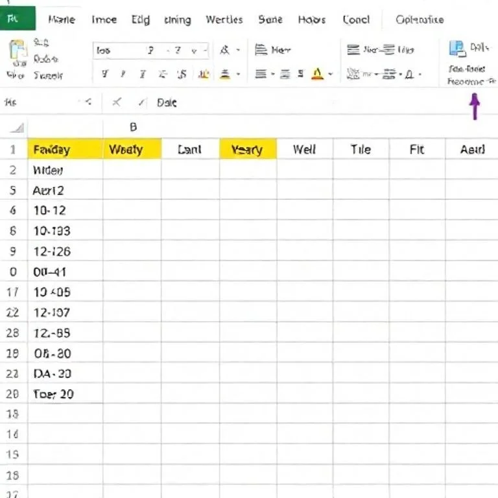Image resolution: width=498 pixels, height=498 pixels.
Task: Click the 'Reoome' ribbon label
Action: pyautogui.click(x=466, y=82)
